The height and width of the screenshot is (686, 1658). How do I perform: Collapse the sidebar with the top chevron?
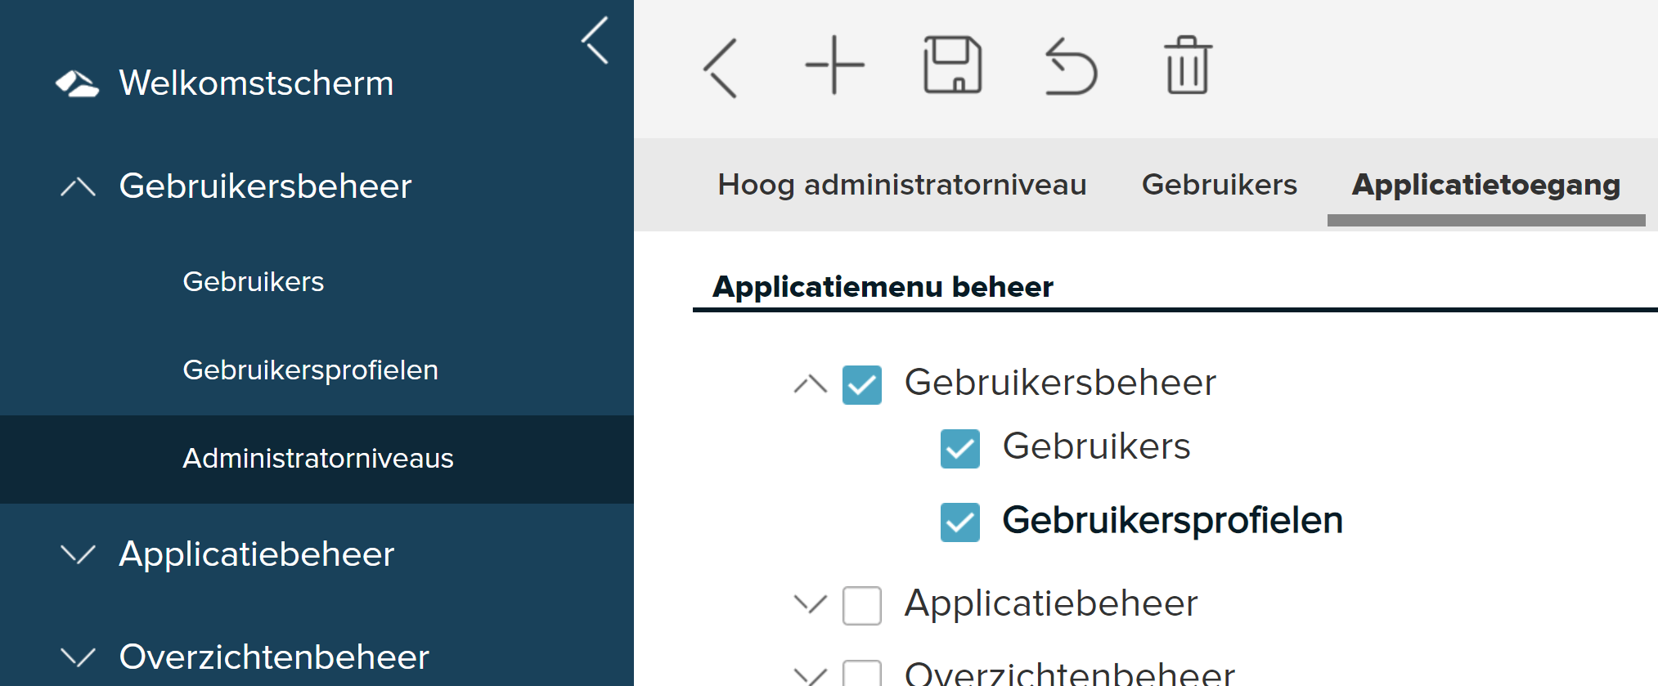[595, 40]
